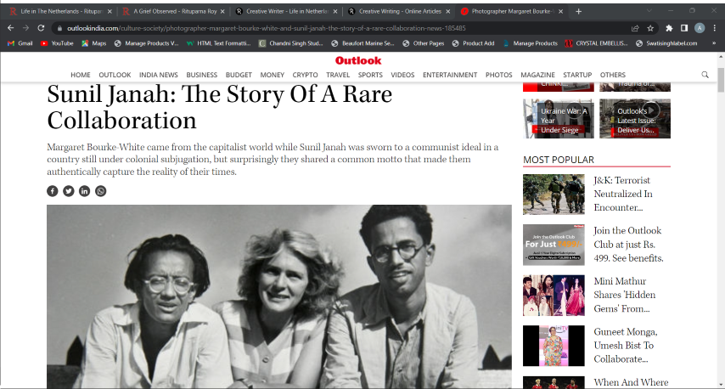This screenshot has height=389, width=725.
Task: Open the Swatisinghlabel.com bookmark
Action: pyautogui.click(x=666, y=43)
